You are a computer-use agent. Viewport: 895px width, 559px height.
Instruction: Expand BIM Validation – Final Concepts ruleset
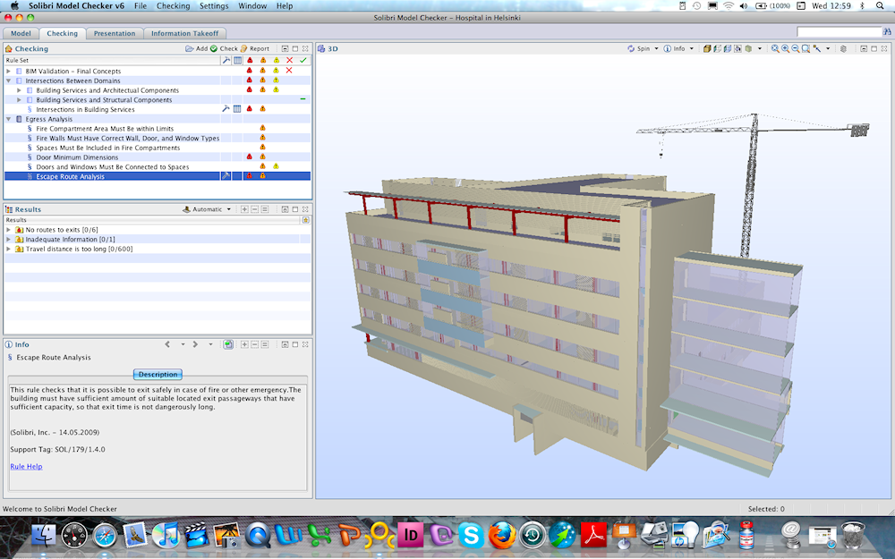[8, 71]
